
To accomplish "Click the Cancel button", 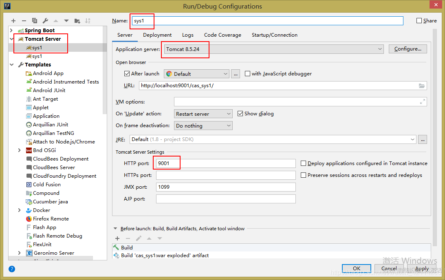I will pos(389,268).
